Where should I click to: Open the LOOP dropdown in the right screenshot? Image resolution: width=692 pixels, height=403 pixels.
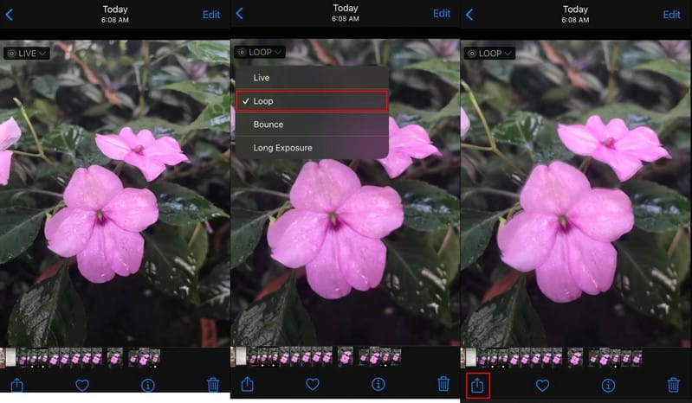(x=489, y=54)
